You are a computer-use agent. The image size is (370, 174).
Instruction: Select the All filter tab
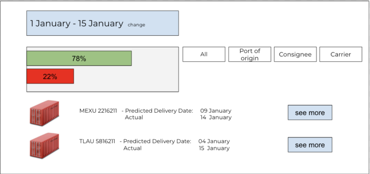pyautogui.click(x=204, y=54)
